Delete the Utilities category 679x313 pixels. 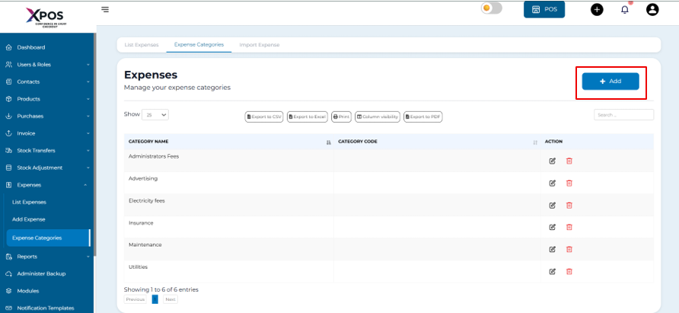[569, 271]
